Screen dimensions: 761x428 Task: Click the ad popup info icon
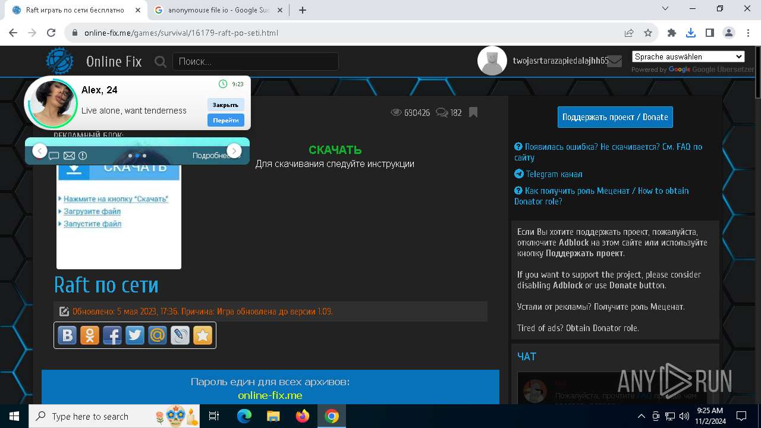83,156
